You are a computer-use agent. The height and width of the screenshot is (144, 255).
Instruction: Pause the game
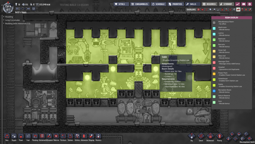[x=17, y=9]
